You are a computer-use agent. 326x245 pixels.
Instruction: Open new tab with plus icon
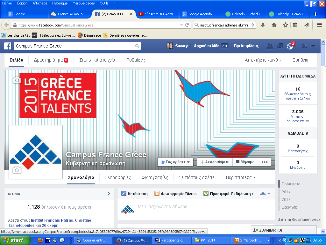pyautogui.click(x=315, y=14)
